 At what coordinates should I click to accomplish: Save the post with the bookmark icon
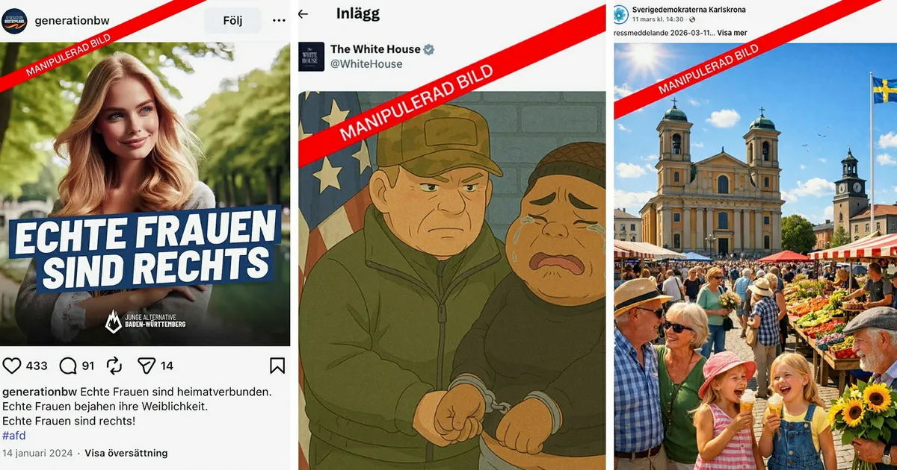click(x=277, y=366)
